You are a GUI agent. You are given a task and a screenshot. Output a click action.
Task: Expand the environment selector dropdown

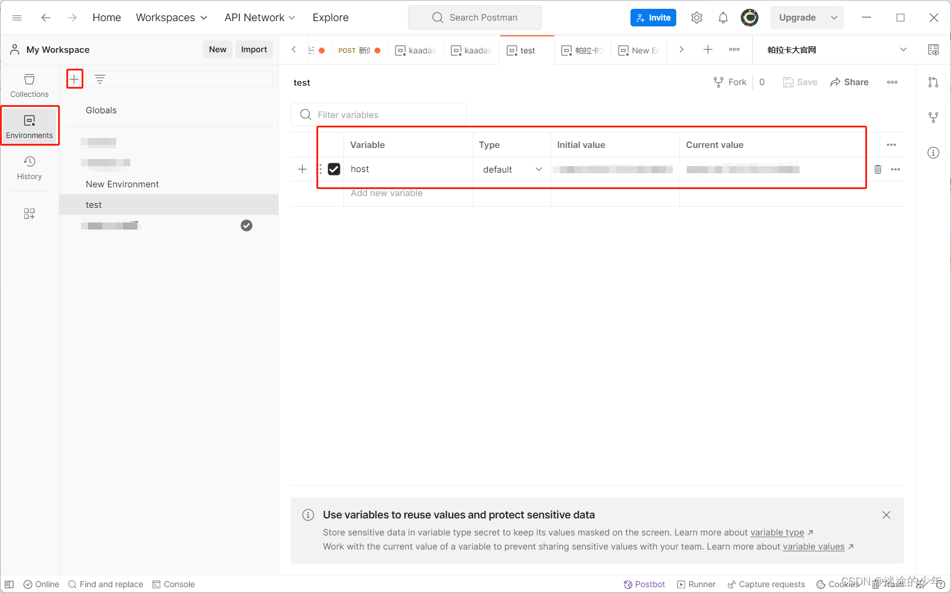(x=903, y=49)
